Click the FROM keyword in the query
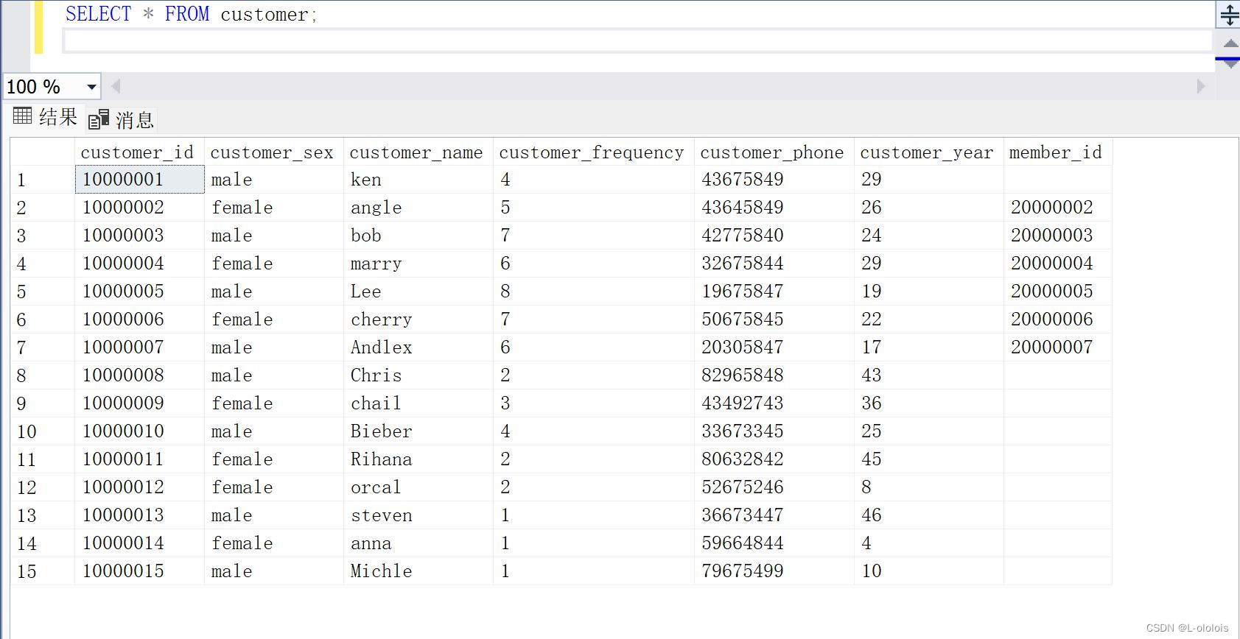This screenshot has height=639, width=1240. 187,14
